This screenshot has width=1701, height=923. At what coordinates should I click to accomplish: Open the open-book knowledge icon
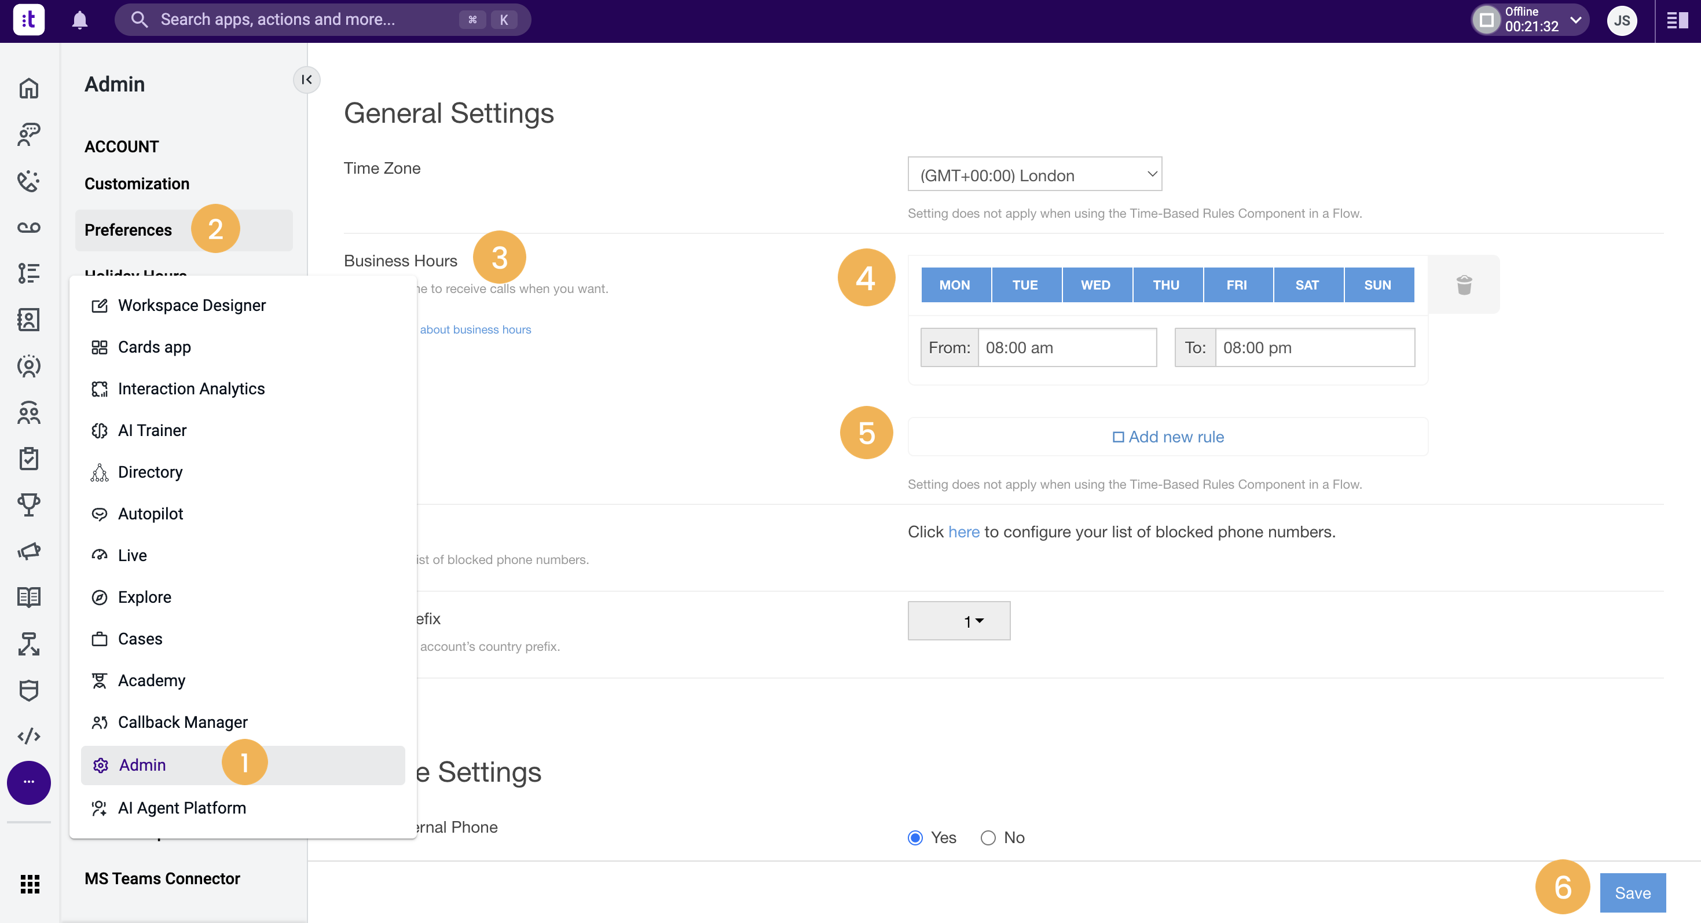[29, 598]
